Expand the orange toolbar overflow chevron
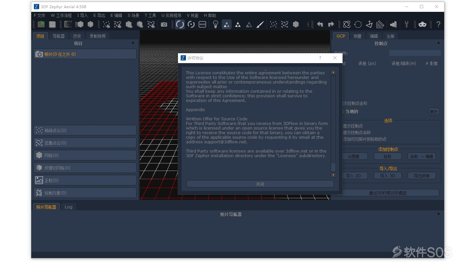This screenshot has height=262, width=458. coord(308,24)
